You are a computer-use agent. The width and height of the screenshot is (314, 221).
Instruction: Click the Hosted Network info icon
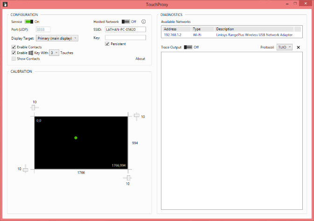[x=143, y=21]
